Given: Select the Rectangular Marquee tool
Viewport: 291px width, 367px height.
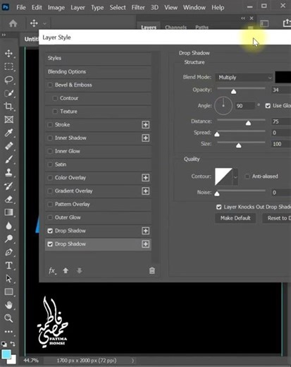Looking at the screenshot, I should (8, 66).
